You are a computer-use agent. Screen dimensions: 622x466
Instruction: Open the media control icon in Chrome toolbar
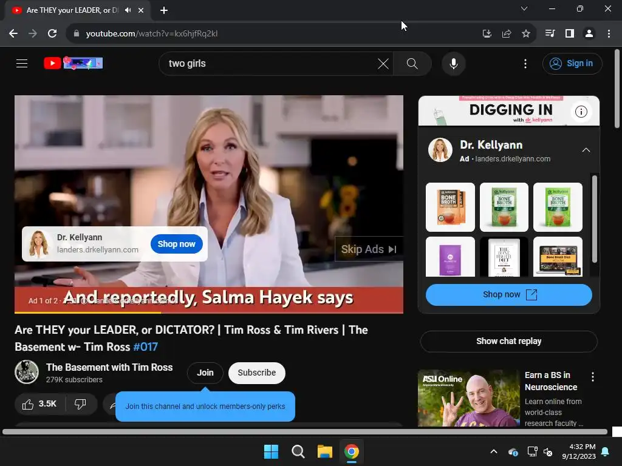550,34
